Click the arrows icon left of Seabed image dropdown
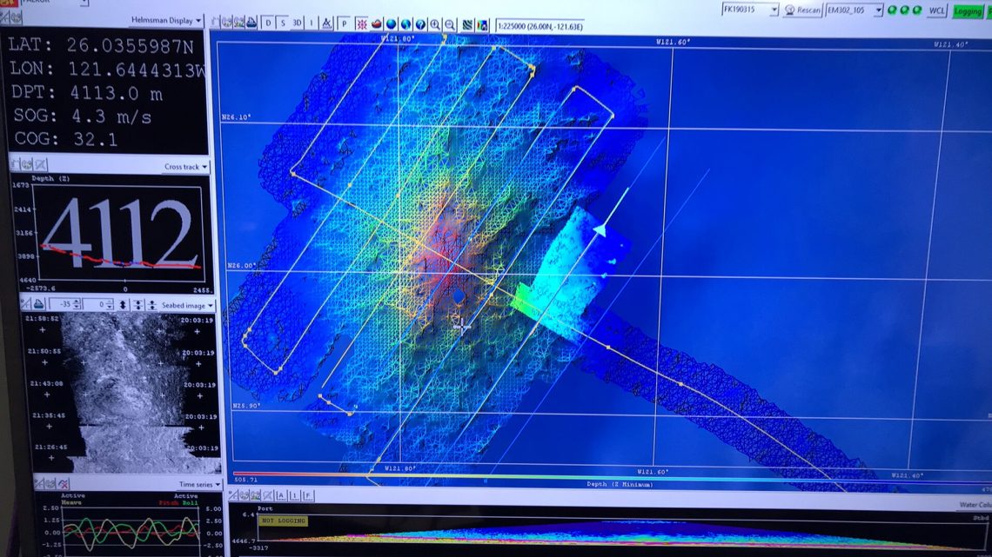Viewport: 992px width, 557px height. pyautogui.click(x=152, y=305)
